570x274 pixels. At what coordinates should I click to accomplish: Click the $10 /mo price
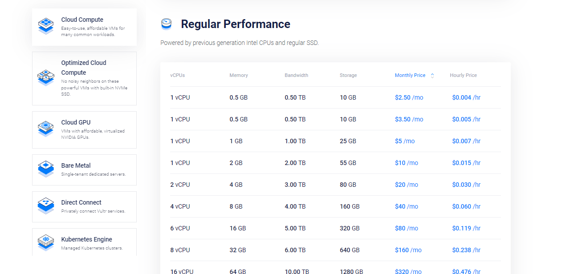pyautogui.click(x=406, y=163)
